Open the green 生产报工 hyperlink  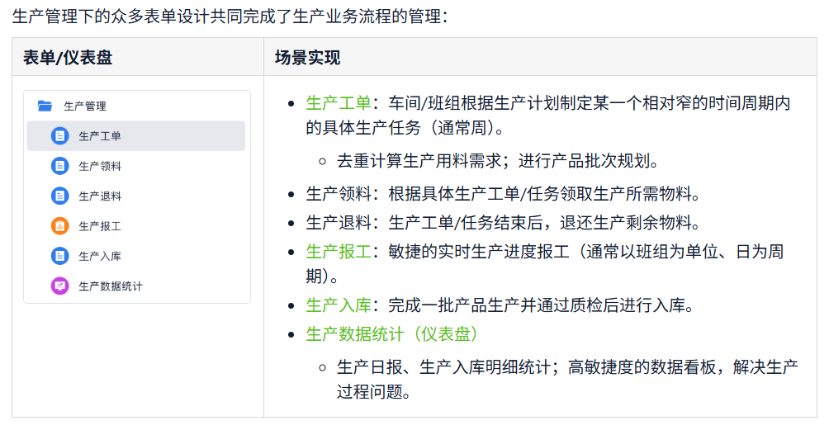(x=339, y=251)
